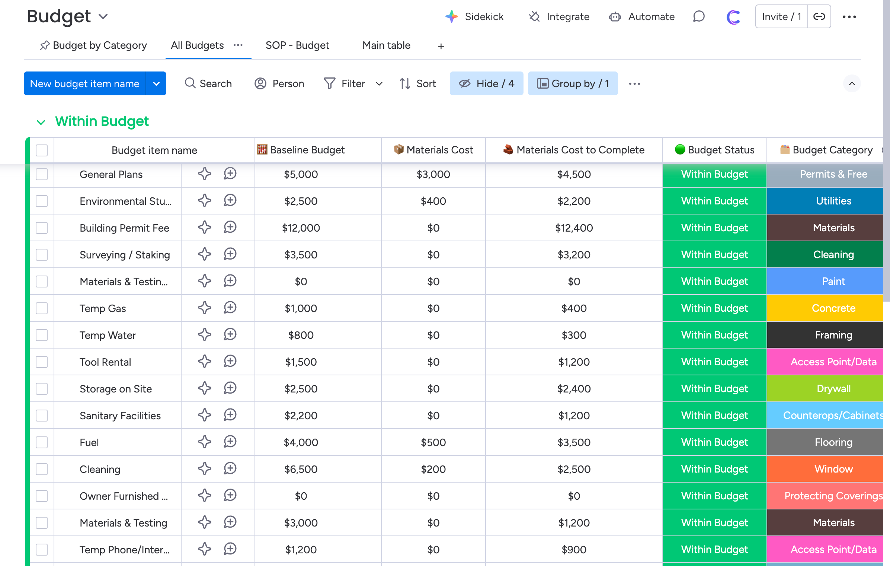This screenshot has width=890, height=566.
Task: Click AI sparkle icon on General Plans row
Action: pos(204,174)
